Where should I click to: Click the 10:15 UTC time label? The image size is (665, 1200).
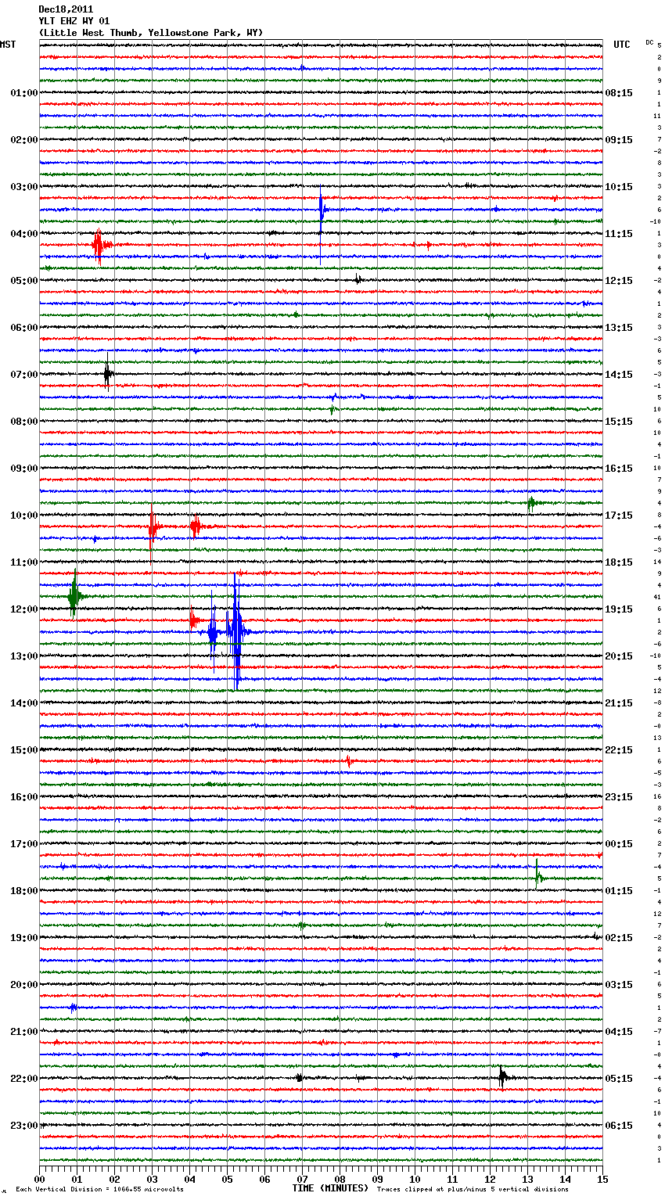619,187
